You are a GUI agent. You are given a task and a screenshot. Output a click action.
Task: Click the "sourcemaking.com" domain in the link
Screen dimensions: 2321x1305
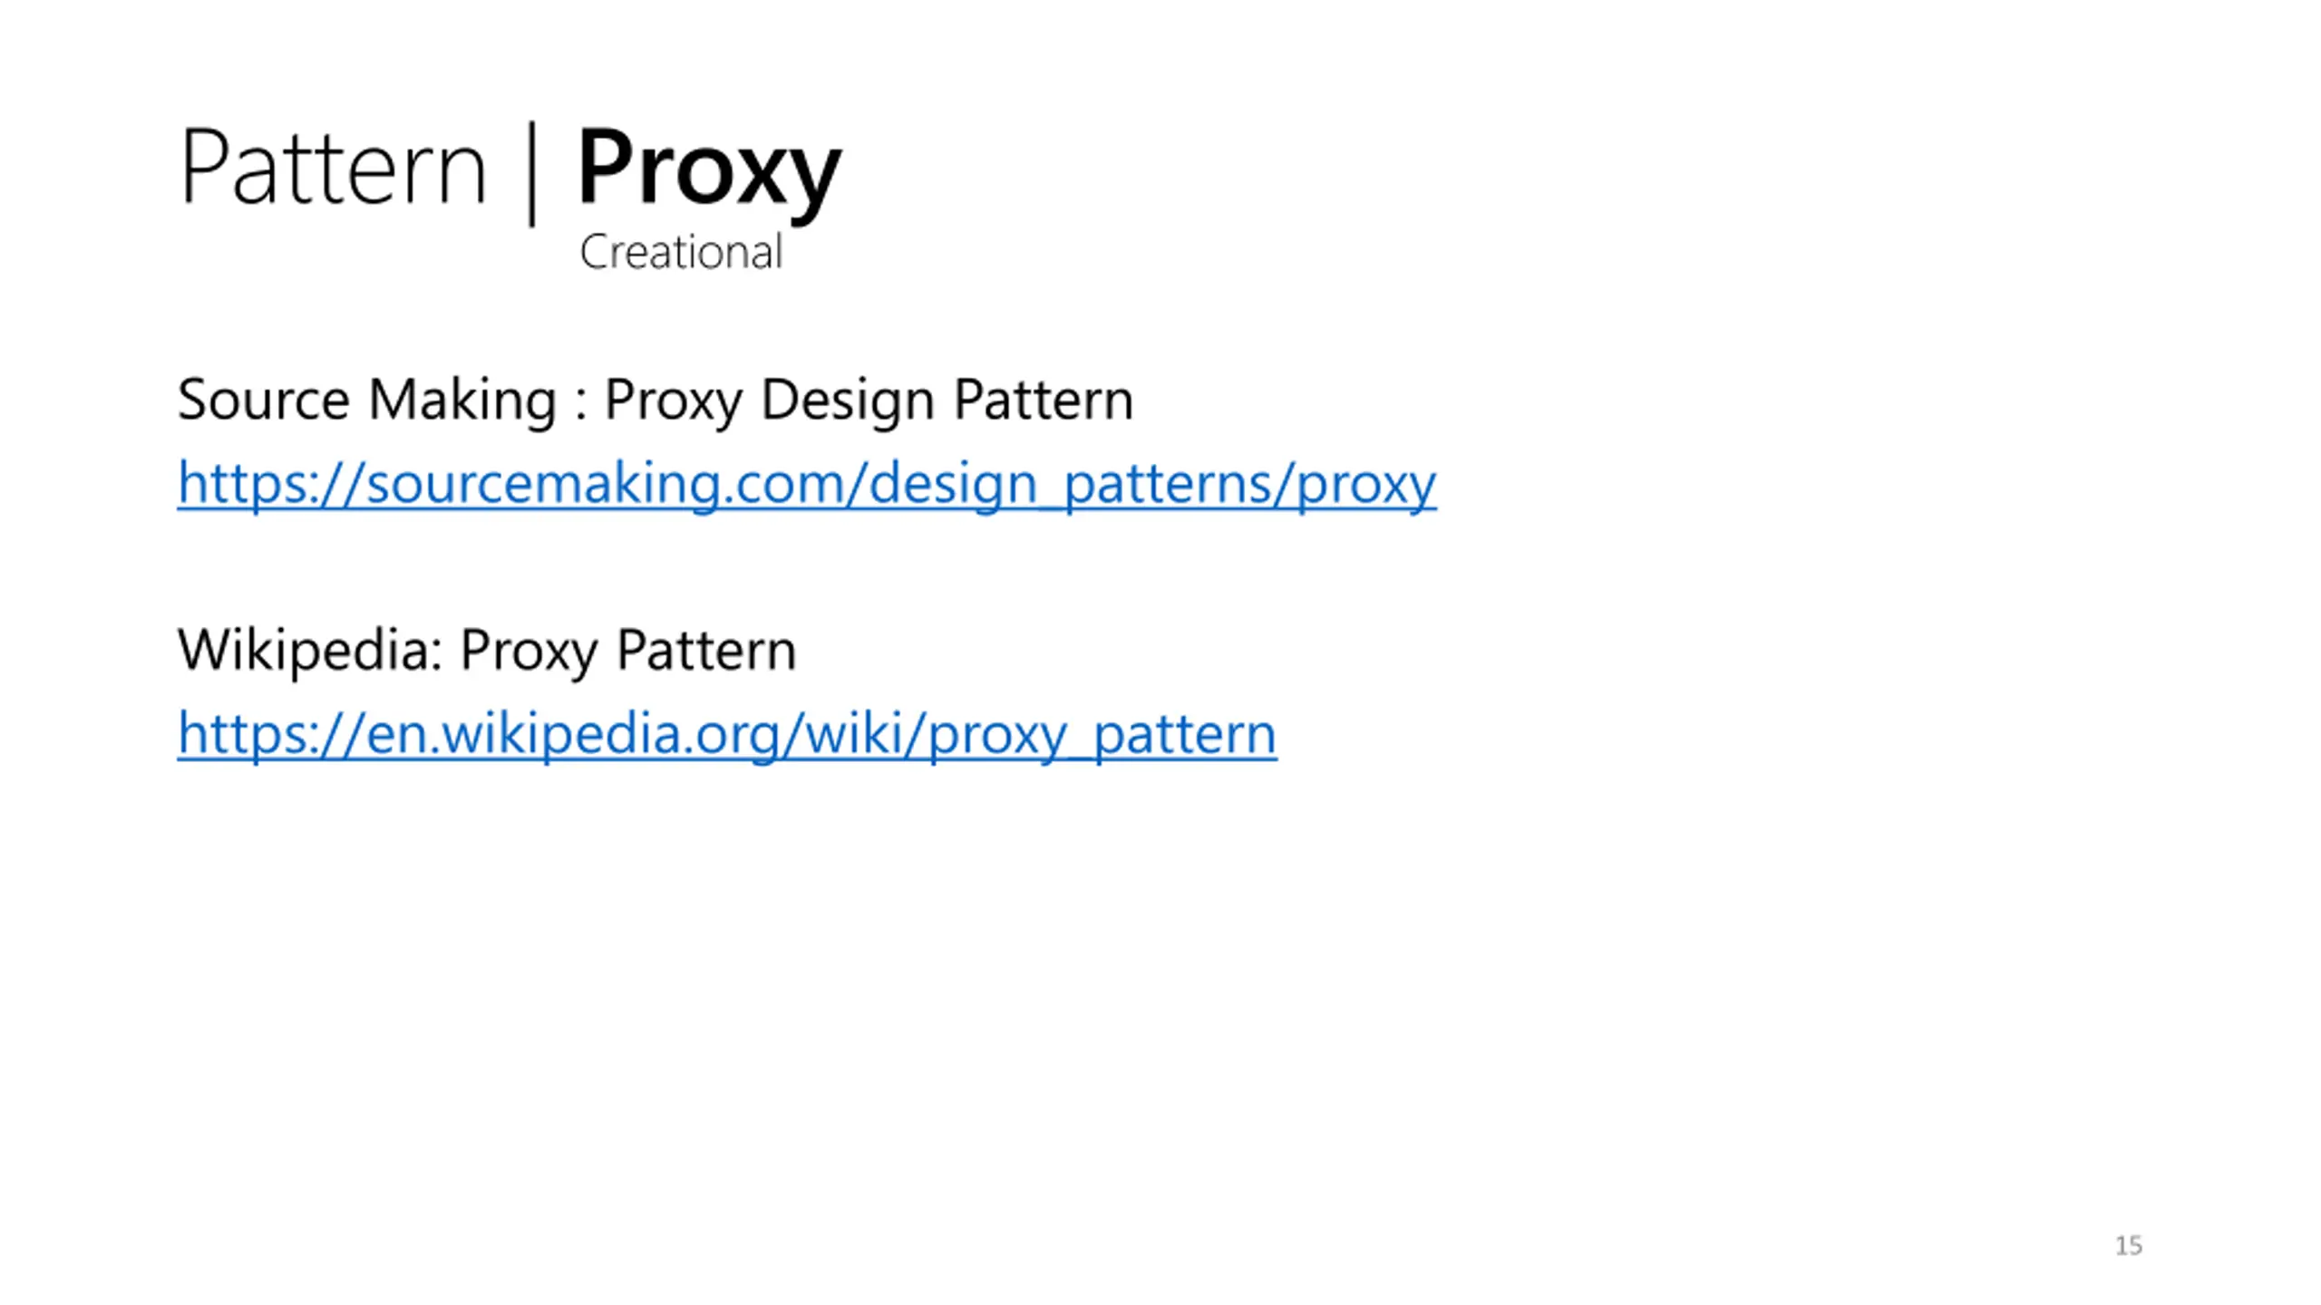click(605, 483)
